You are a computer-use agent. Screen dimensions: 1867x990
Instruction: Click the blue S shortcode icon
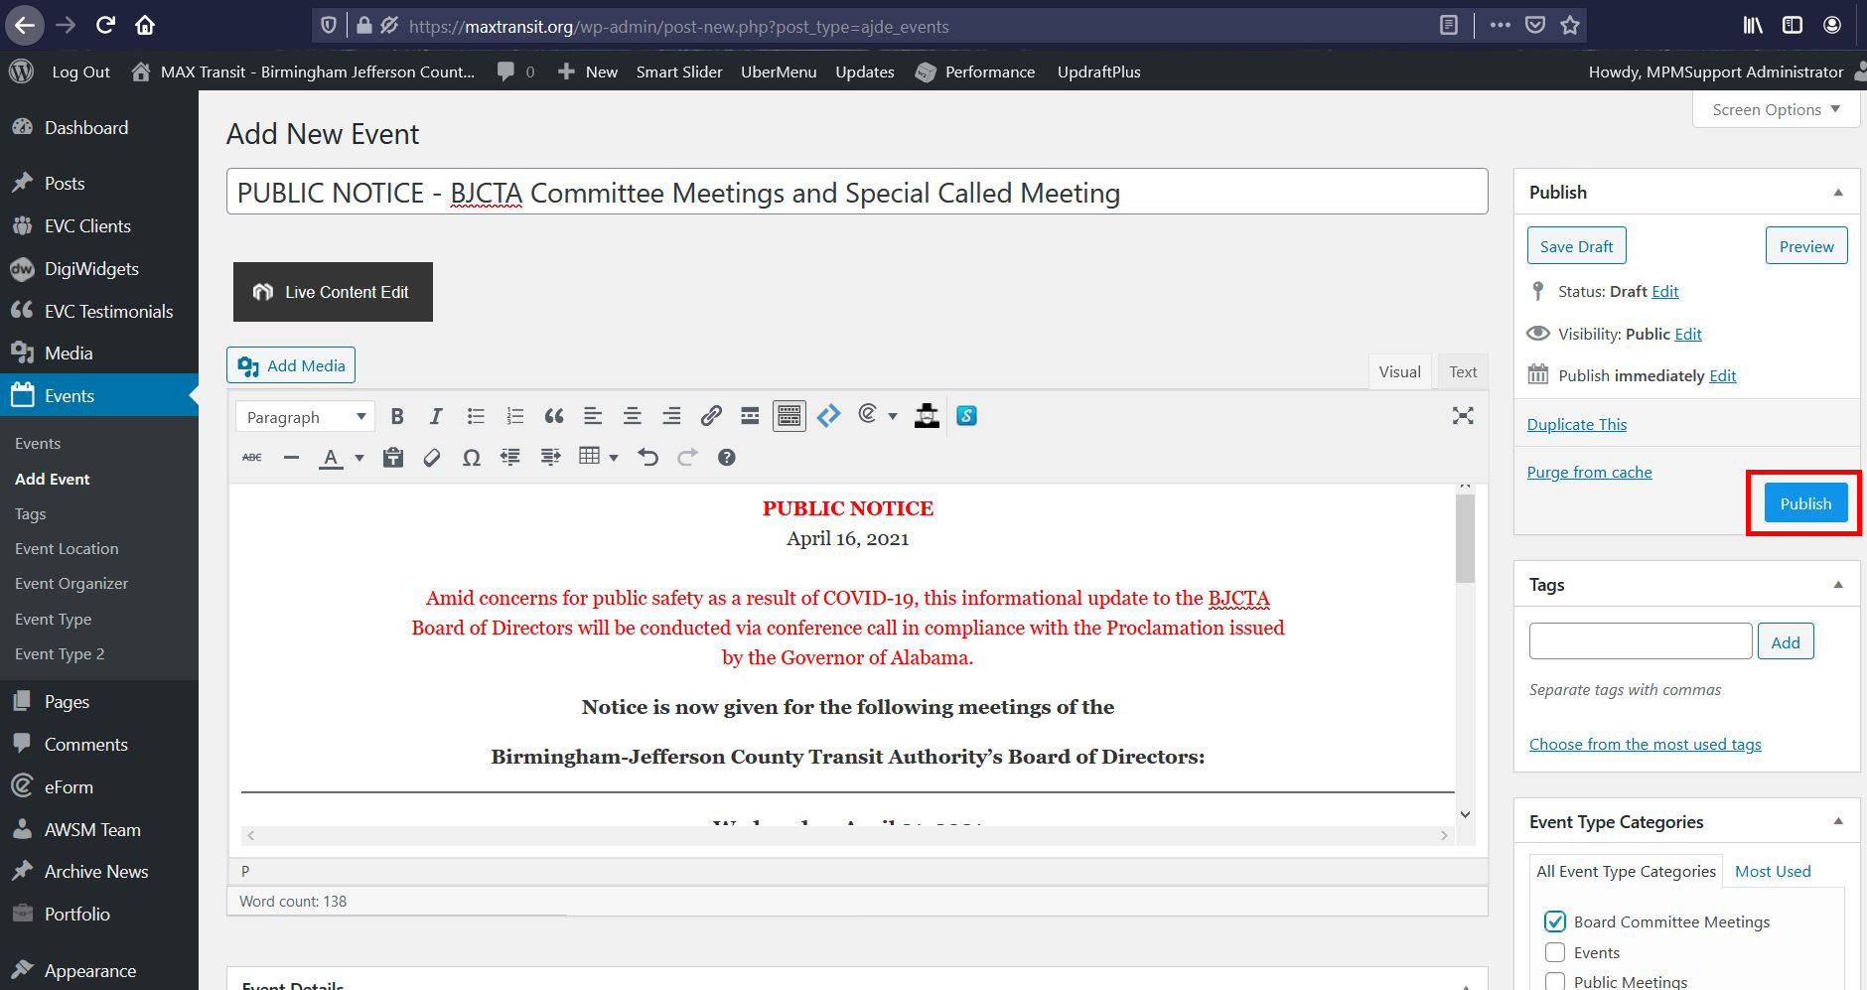[x=966, y=416]
